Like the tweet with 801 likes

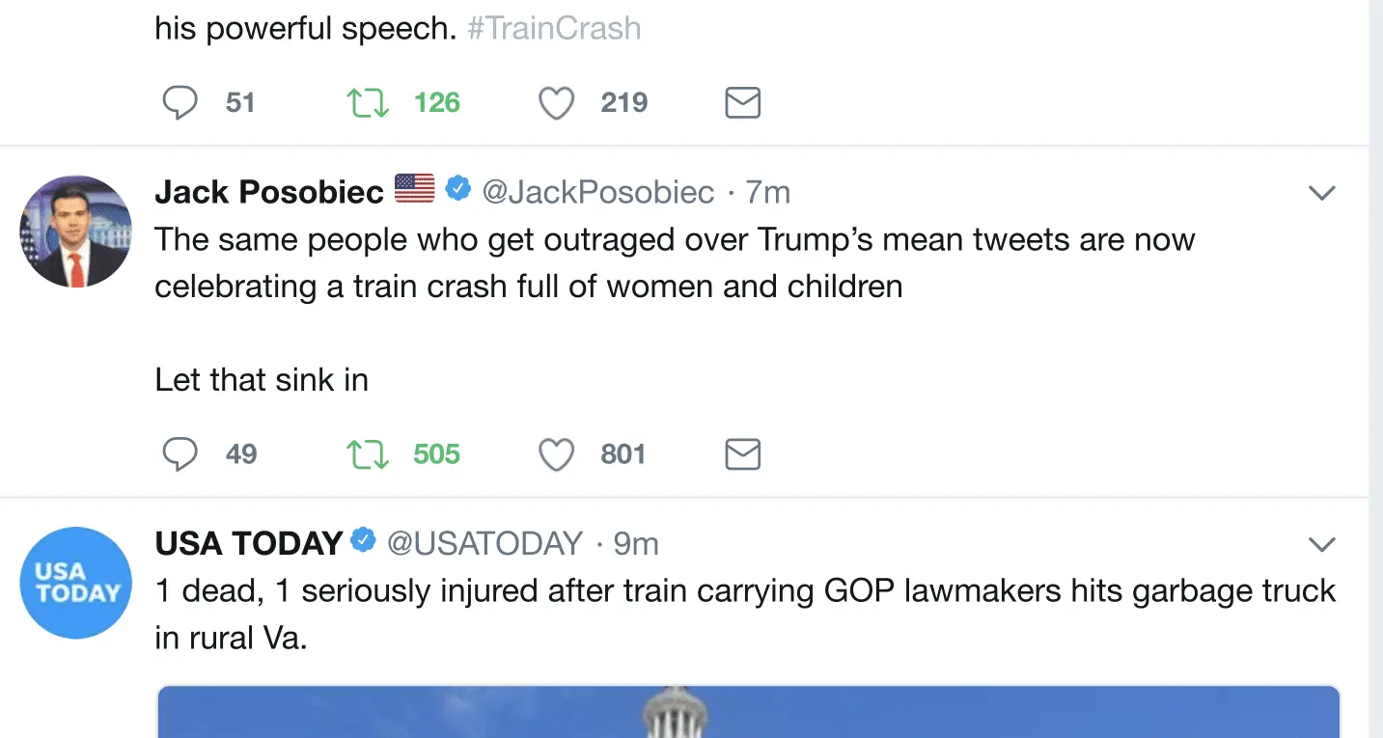pos(556,454)
